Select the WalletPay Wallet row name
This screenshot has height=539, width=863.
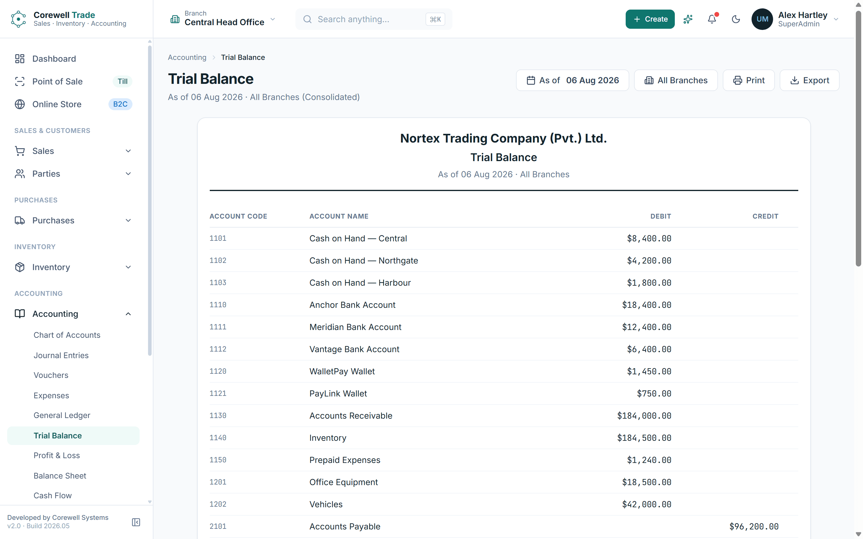pyautogui.click(x=342, y=371)
